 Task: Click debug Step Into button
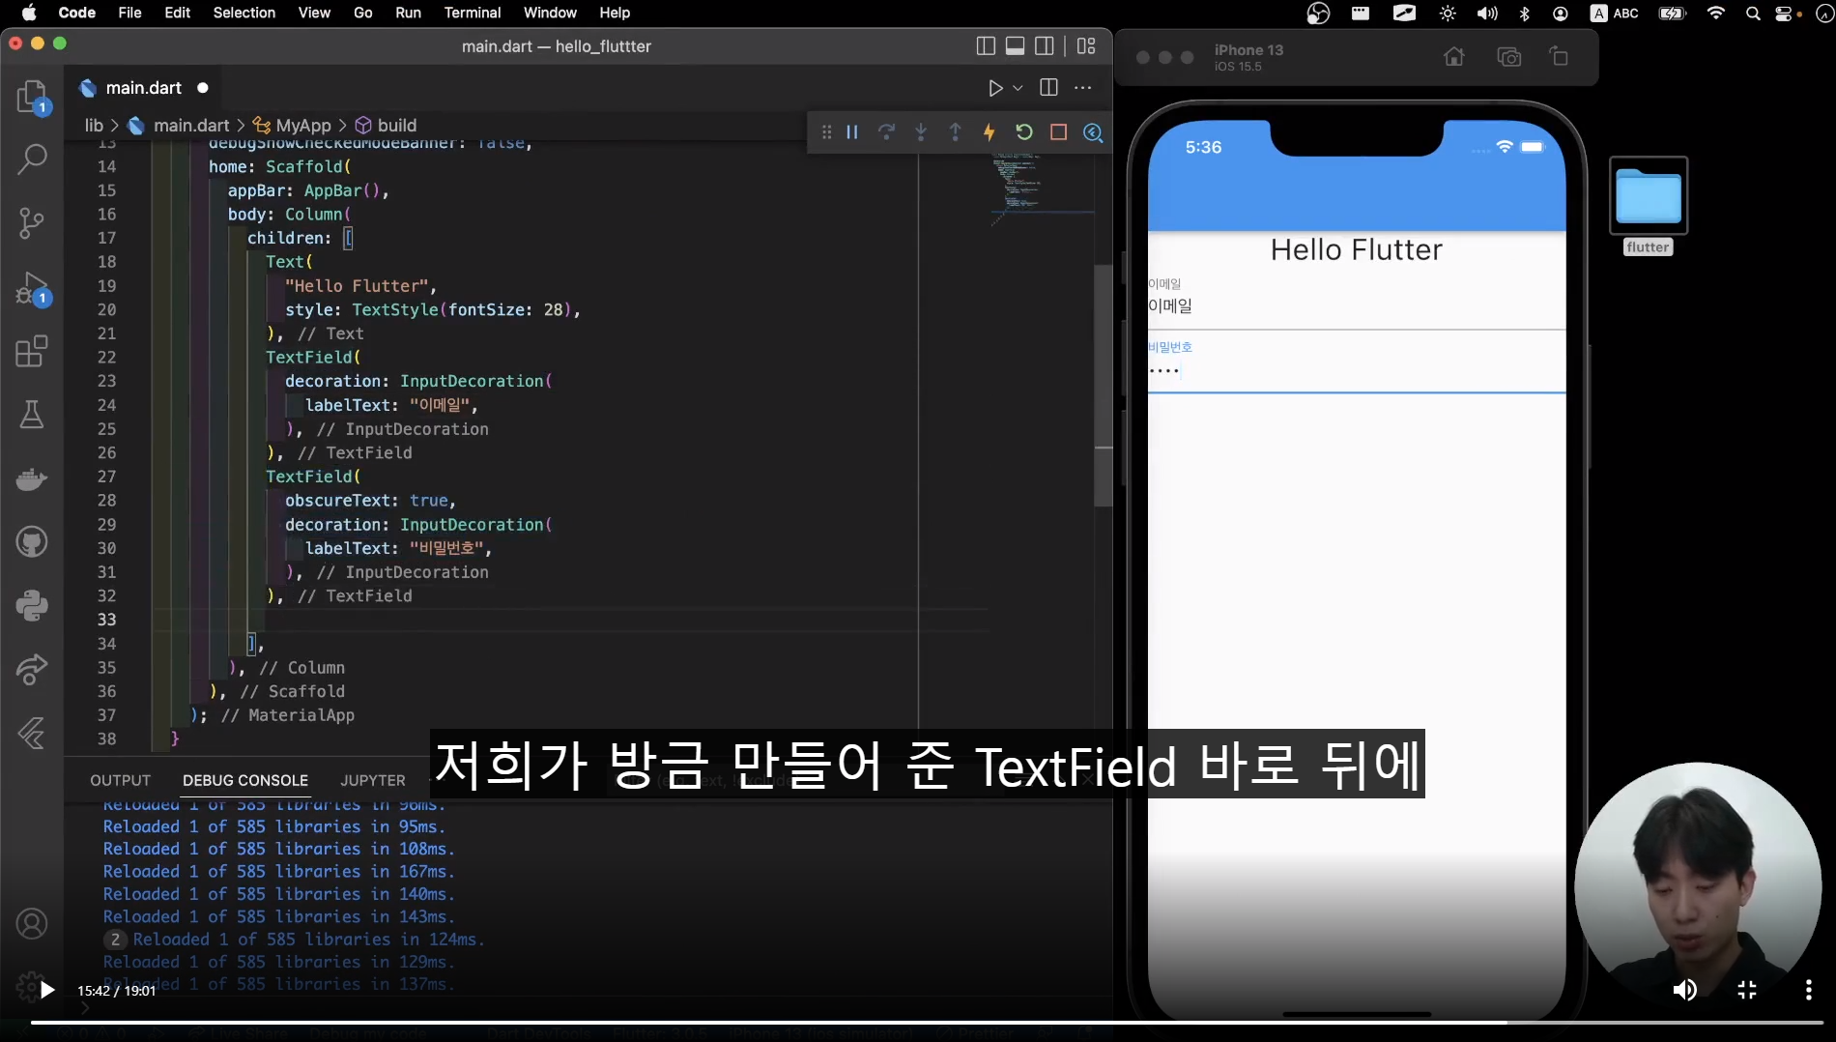point(921,132)
